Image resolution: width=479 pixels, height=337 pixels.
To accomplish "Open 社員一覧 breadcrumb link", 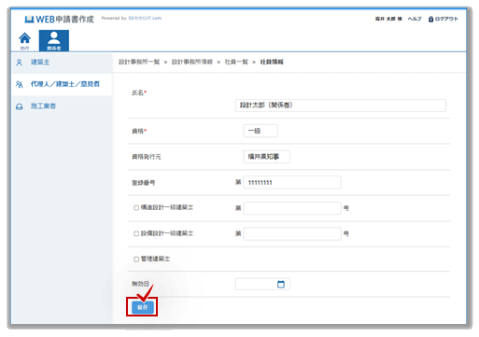I will (236, 62).
